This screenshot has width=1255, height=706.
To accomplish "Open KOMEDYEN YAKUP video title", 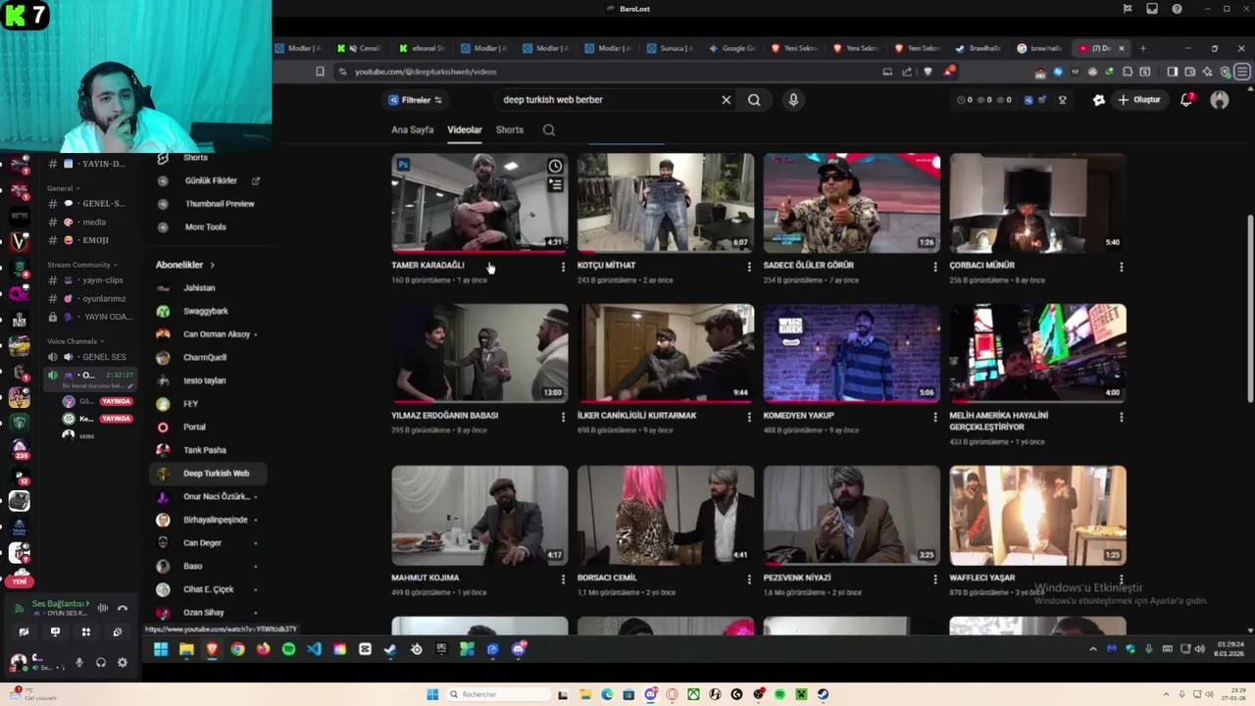I will [x=799, y=416].
